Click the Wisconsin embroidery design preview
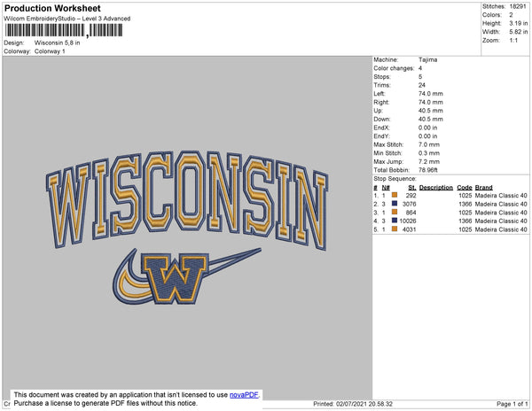Image resolution: width=532 pixels, height=411 pixels. (x=187, y=228)
